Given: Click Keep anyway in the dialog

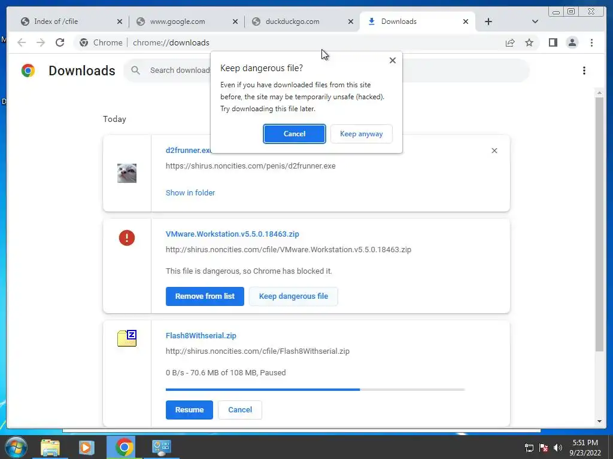Looking at the screenshot, I should 361,134.
